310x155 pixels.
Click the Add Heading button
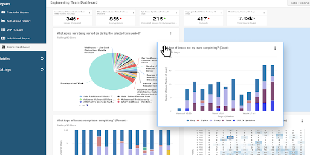[x=300, y=3]
